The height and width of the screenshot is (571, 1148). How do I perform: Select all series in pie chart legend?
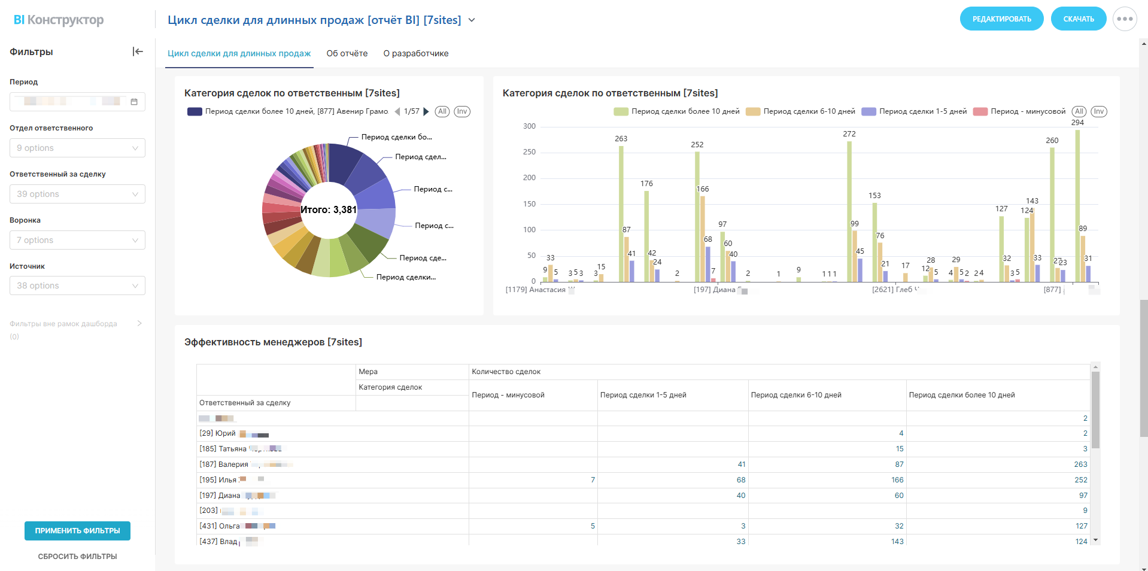click(442, 111)
